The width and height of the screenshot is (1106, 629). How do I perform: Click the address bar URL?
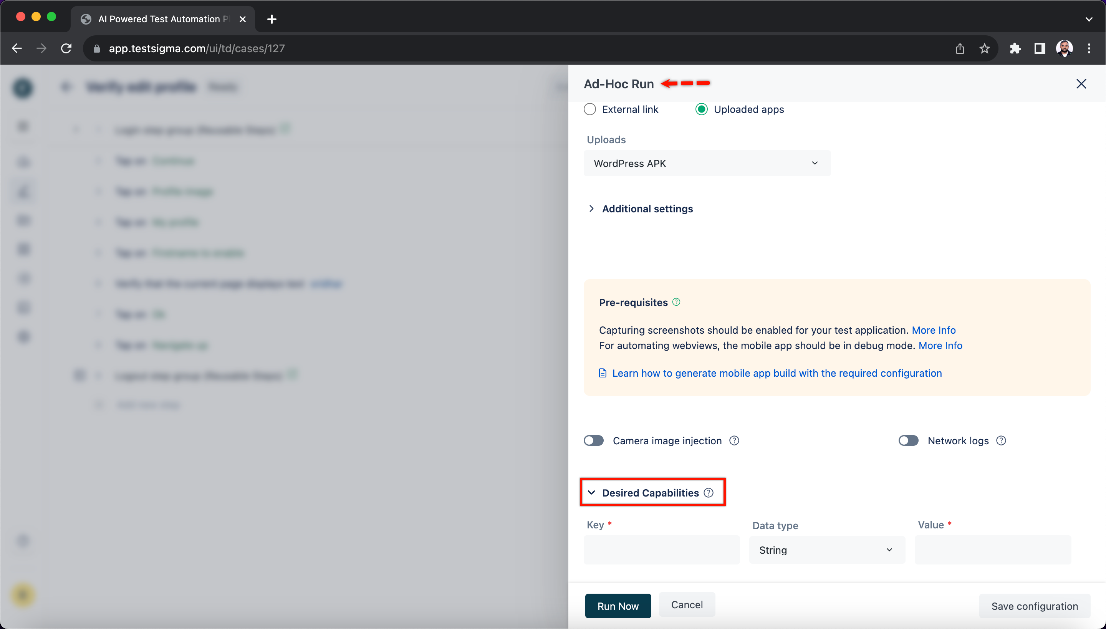197,48
